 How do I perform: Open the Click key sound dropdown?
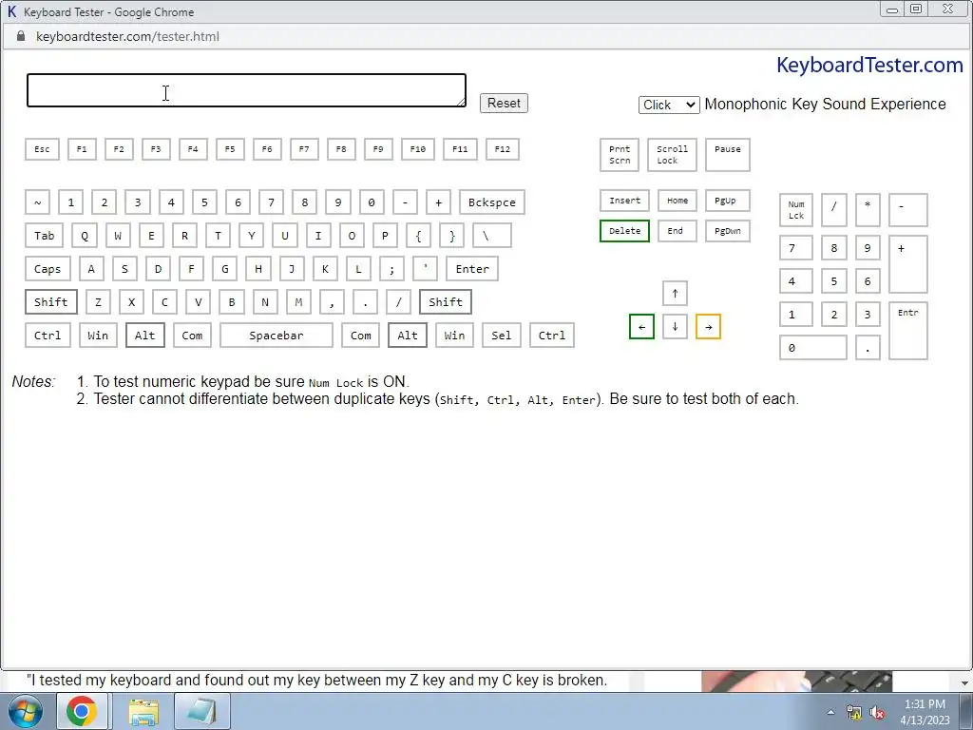click(668, 105)
